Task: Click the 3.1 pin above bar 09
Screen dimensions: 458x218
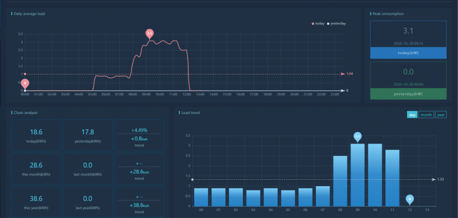Action: pos(358,136)
